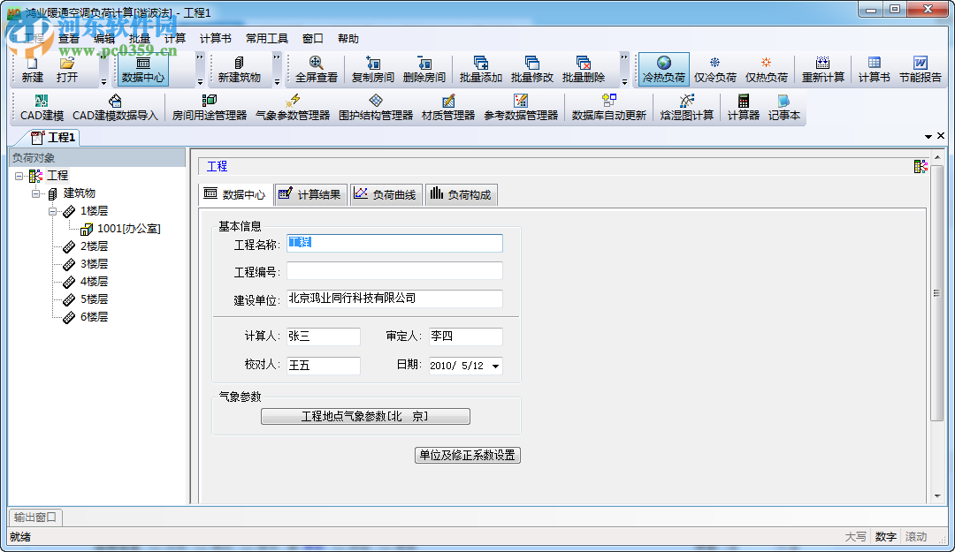
Task: Open 围护结构管理器
Action: point(376,108)
